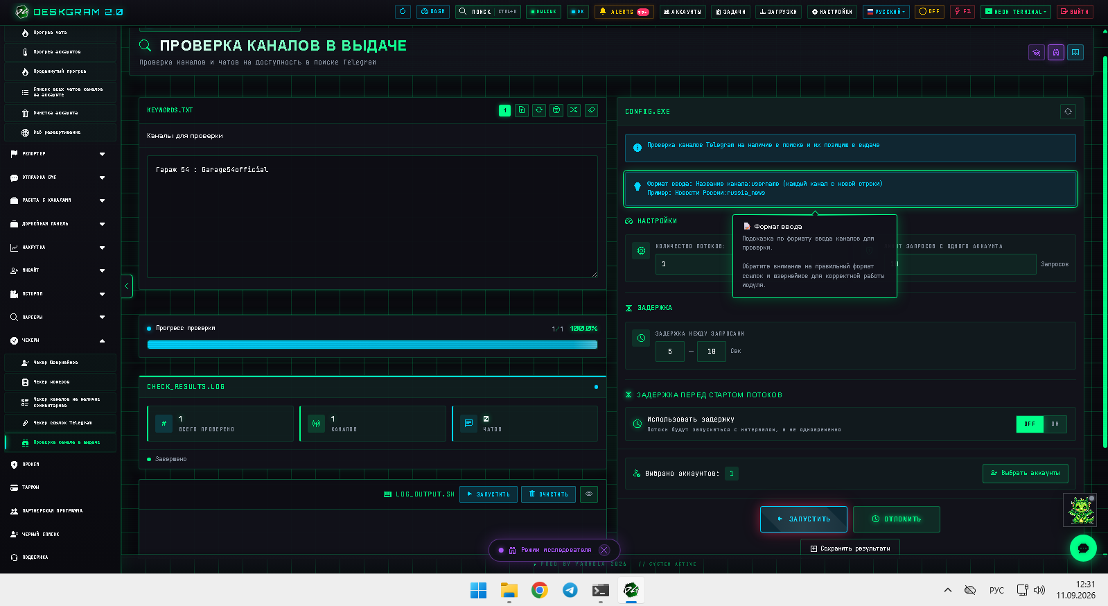The height and width of the screenshot is (606, 1108).
Task: Click the Выбрать аккаунты button
Action: point(1025,474)
